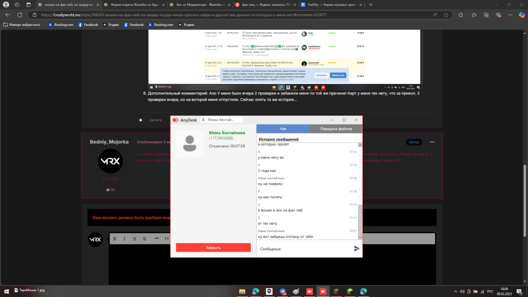Open File Explorer from the taskbar

tap(242, 291)
